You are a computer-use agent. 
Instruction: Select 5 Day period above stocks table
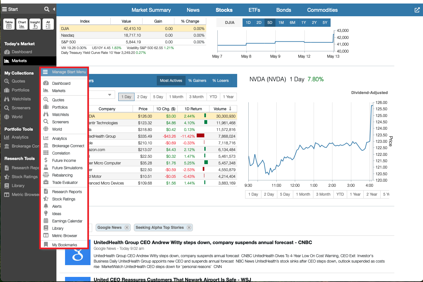158,97
